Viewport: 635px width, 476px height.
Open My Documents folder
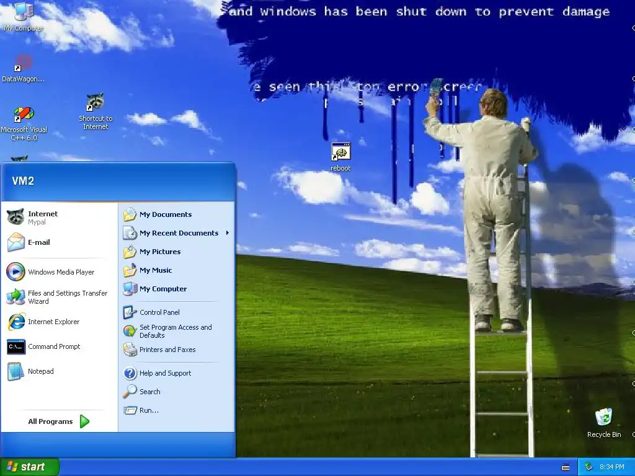click(x=177, y=214)
